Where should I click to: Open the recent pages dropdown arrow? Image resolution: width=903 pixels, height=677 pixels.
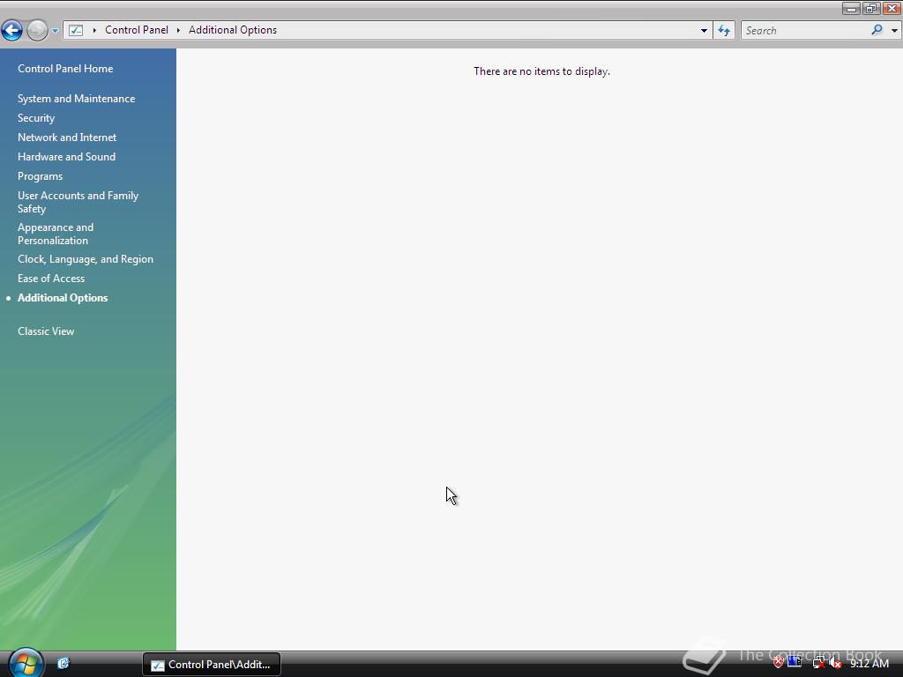[55, 31]
